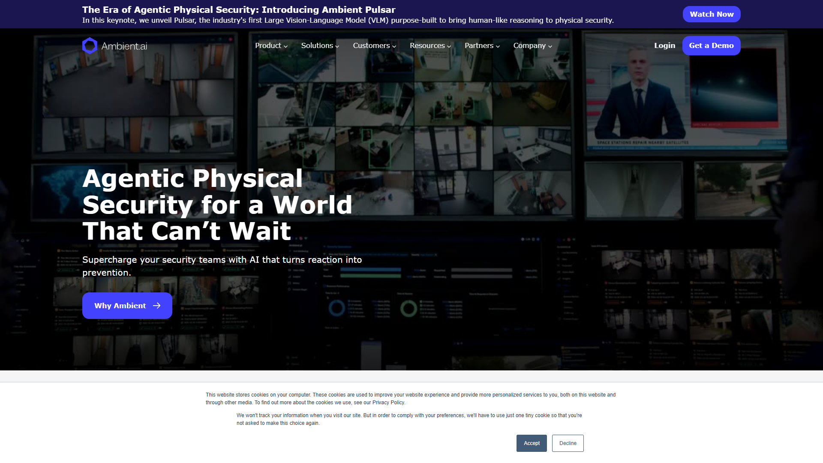Click the chevron icon beside Company
Viewport: 823px width, 463px height.
pos(550,46)
